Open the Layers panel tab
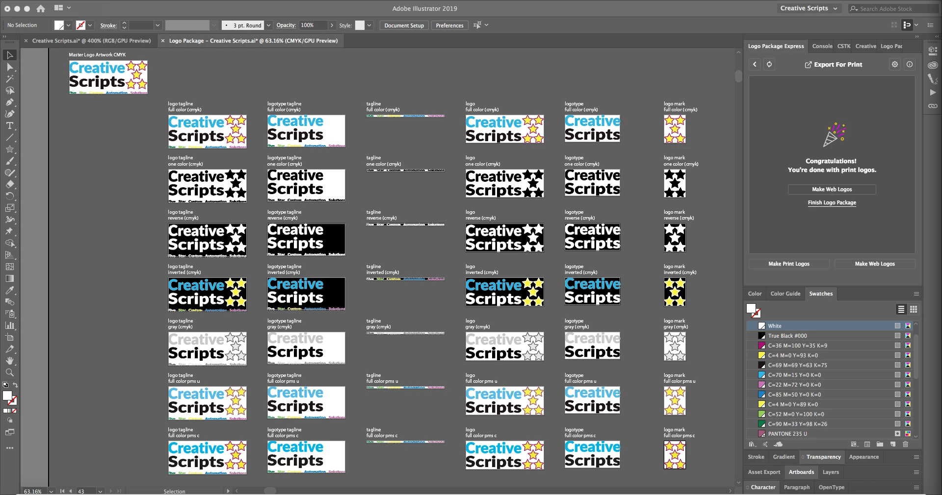The width and height of the screenshot is (942, 495). coord(831,472)
